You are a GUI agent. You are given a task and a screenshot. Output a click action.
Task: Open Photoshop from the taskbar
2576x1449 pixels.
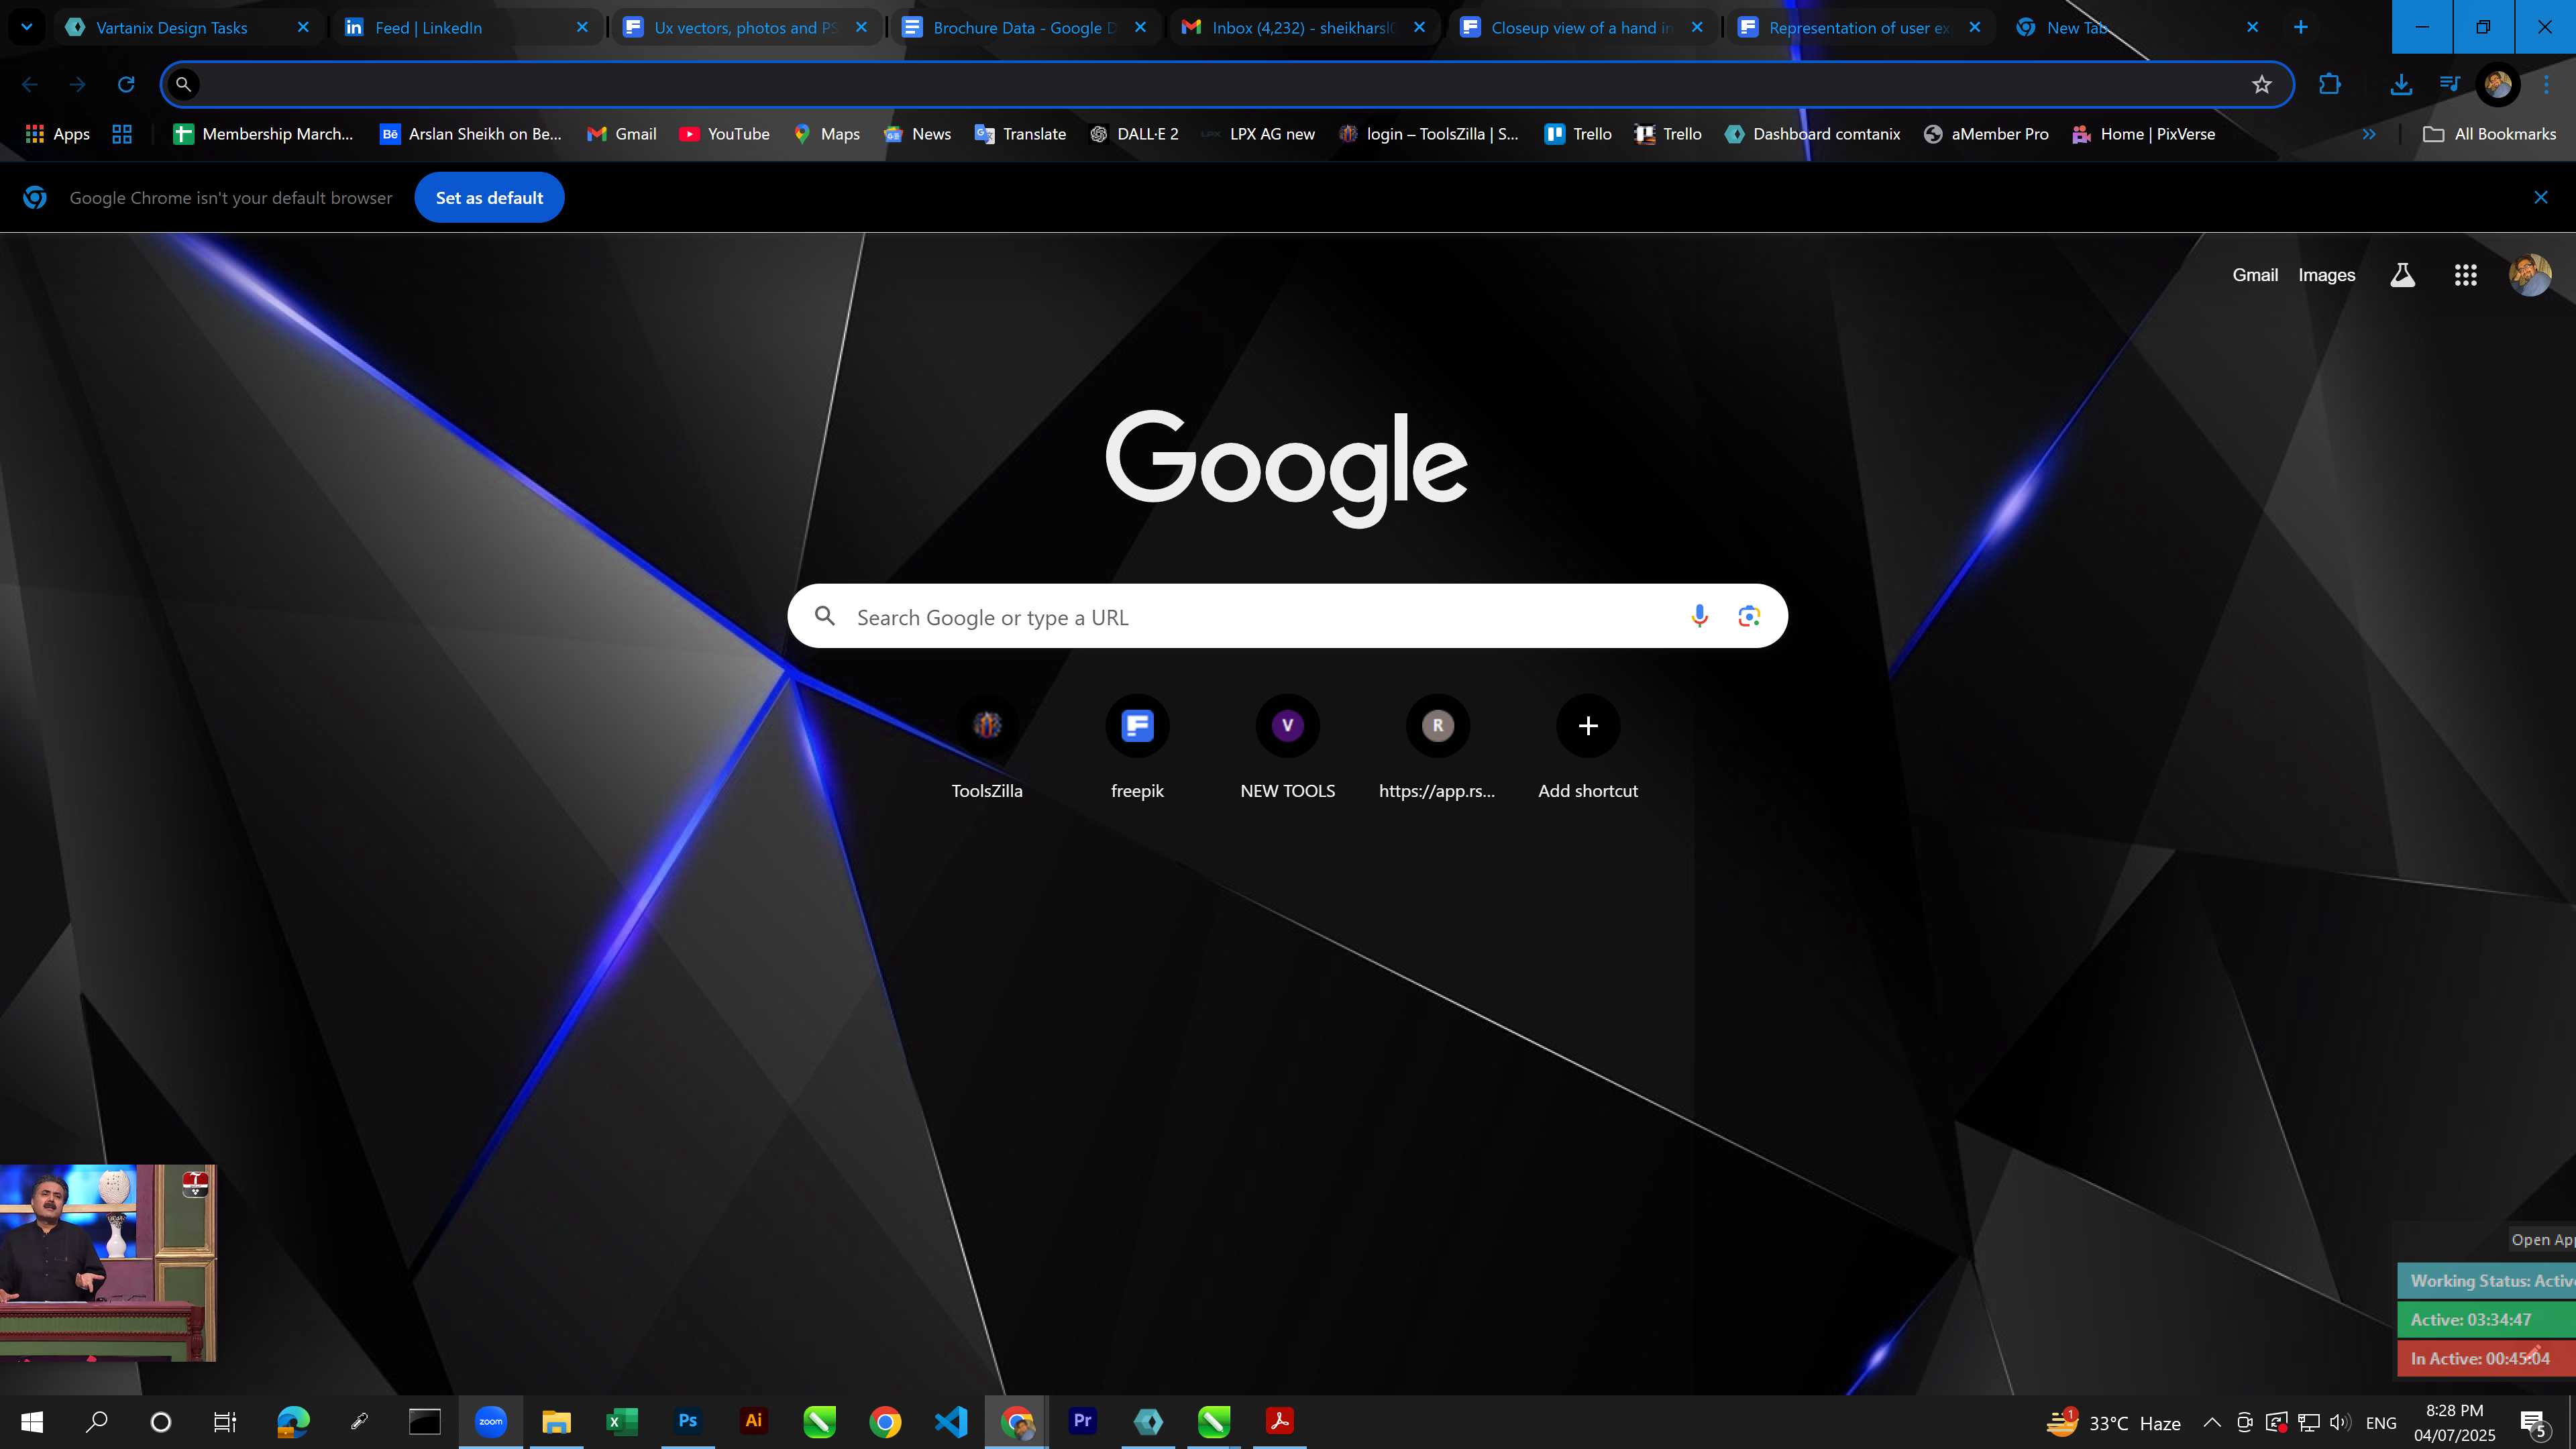coord(688,1421)
